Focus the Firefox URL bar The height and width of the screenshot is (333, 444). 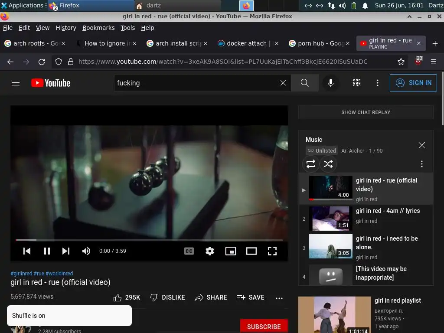click(x=223, y=62)
